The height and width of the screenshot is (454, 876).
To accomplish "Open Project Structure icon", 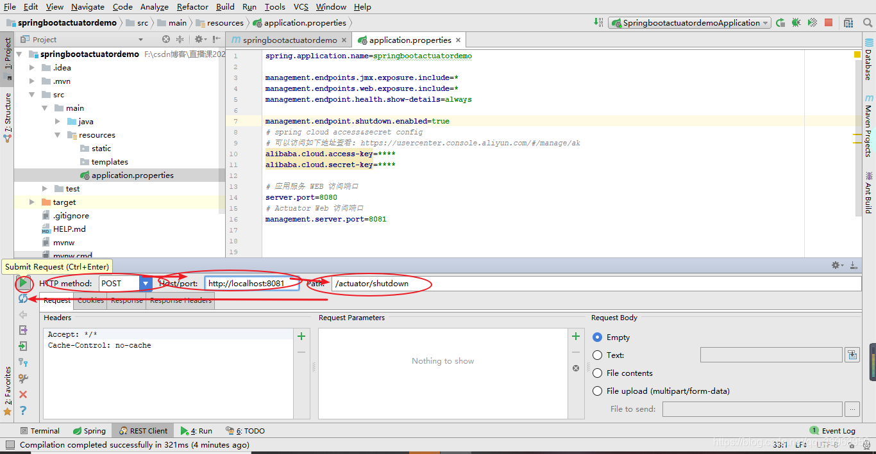I will tap(849, 22).
